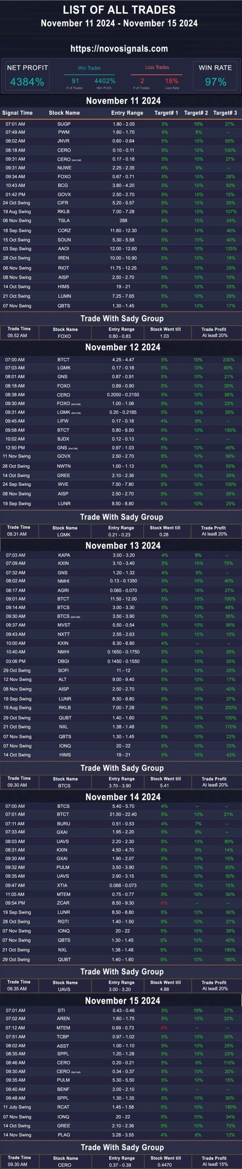242x1169 pixels.
Task: Select the November 11 2024 section heading
Action: tap(123, 101)
